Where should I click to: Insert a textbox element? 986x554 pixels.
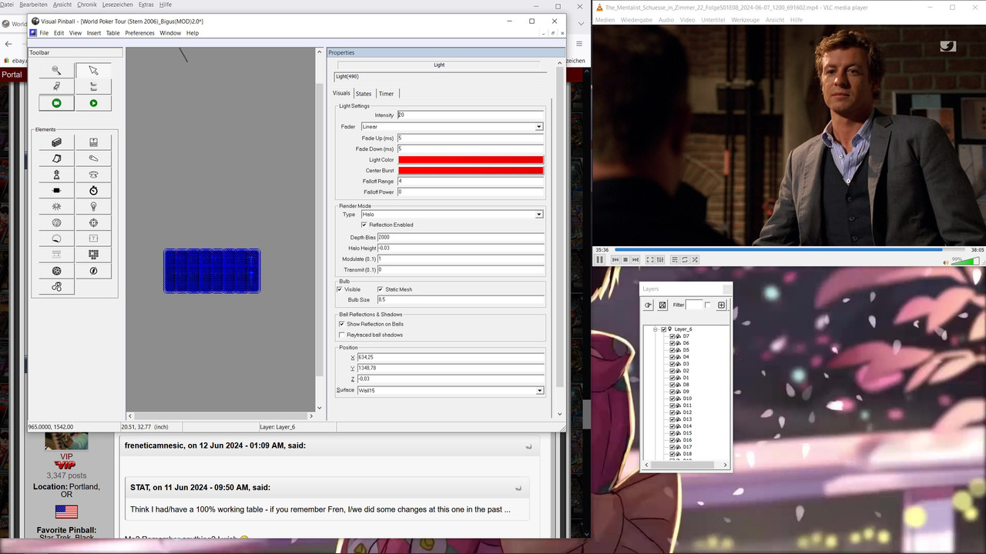[x=93, y=239]
